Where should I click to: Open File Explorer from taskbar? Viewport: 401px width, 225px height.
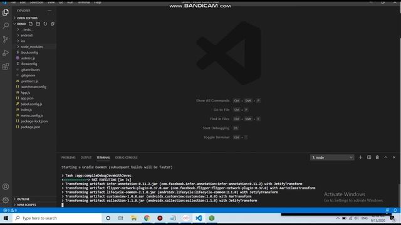[x=133, y=218]
